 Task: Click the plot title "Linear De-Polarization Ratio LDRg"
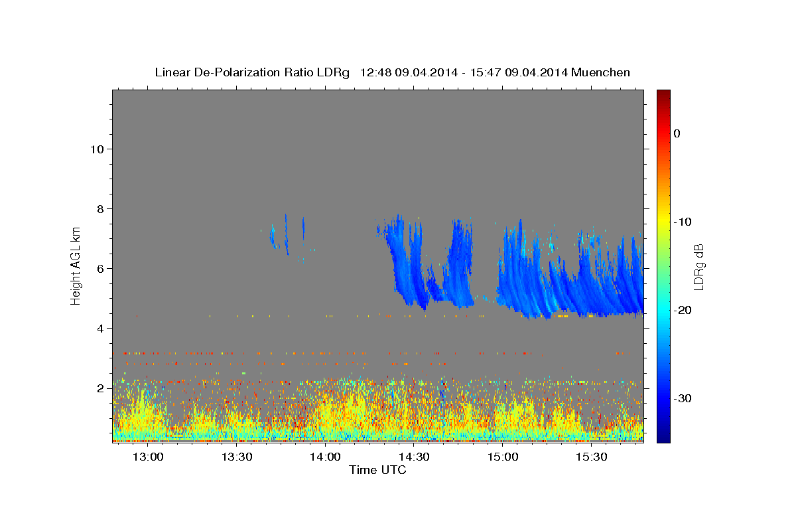[x=251, y=72]
